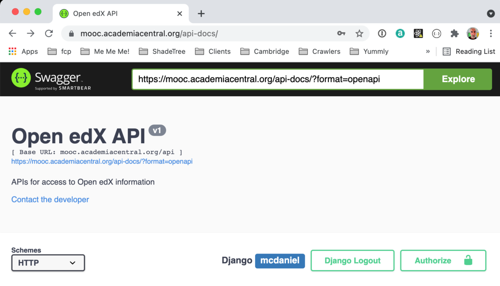Open the Amazon Assistant extension
This screenshot has height=286, width=500.
400,33
